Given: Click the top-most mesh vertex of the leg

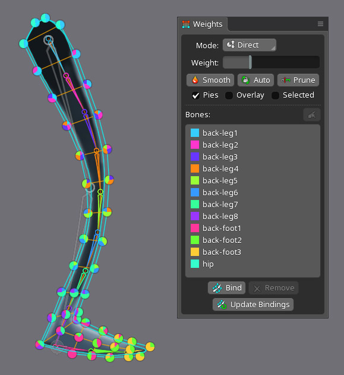Looking at the screenshot, I should pos(45,18).
